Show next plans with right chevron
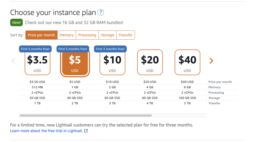 [211, 61]
